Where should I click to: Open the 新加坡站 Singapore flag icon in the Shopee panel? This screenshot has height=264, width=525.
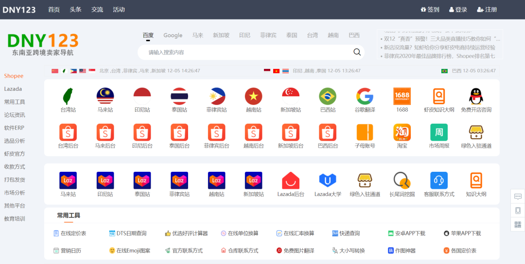tap(291, 96)
